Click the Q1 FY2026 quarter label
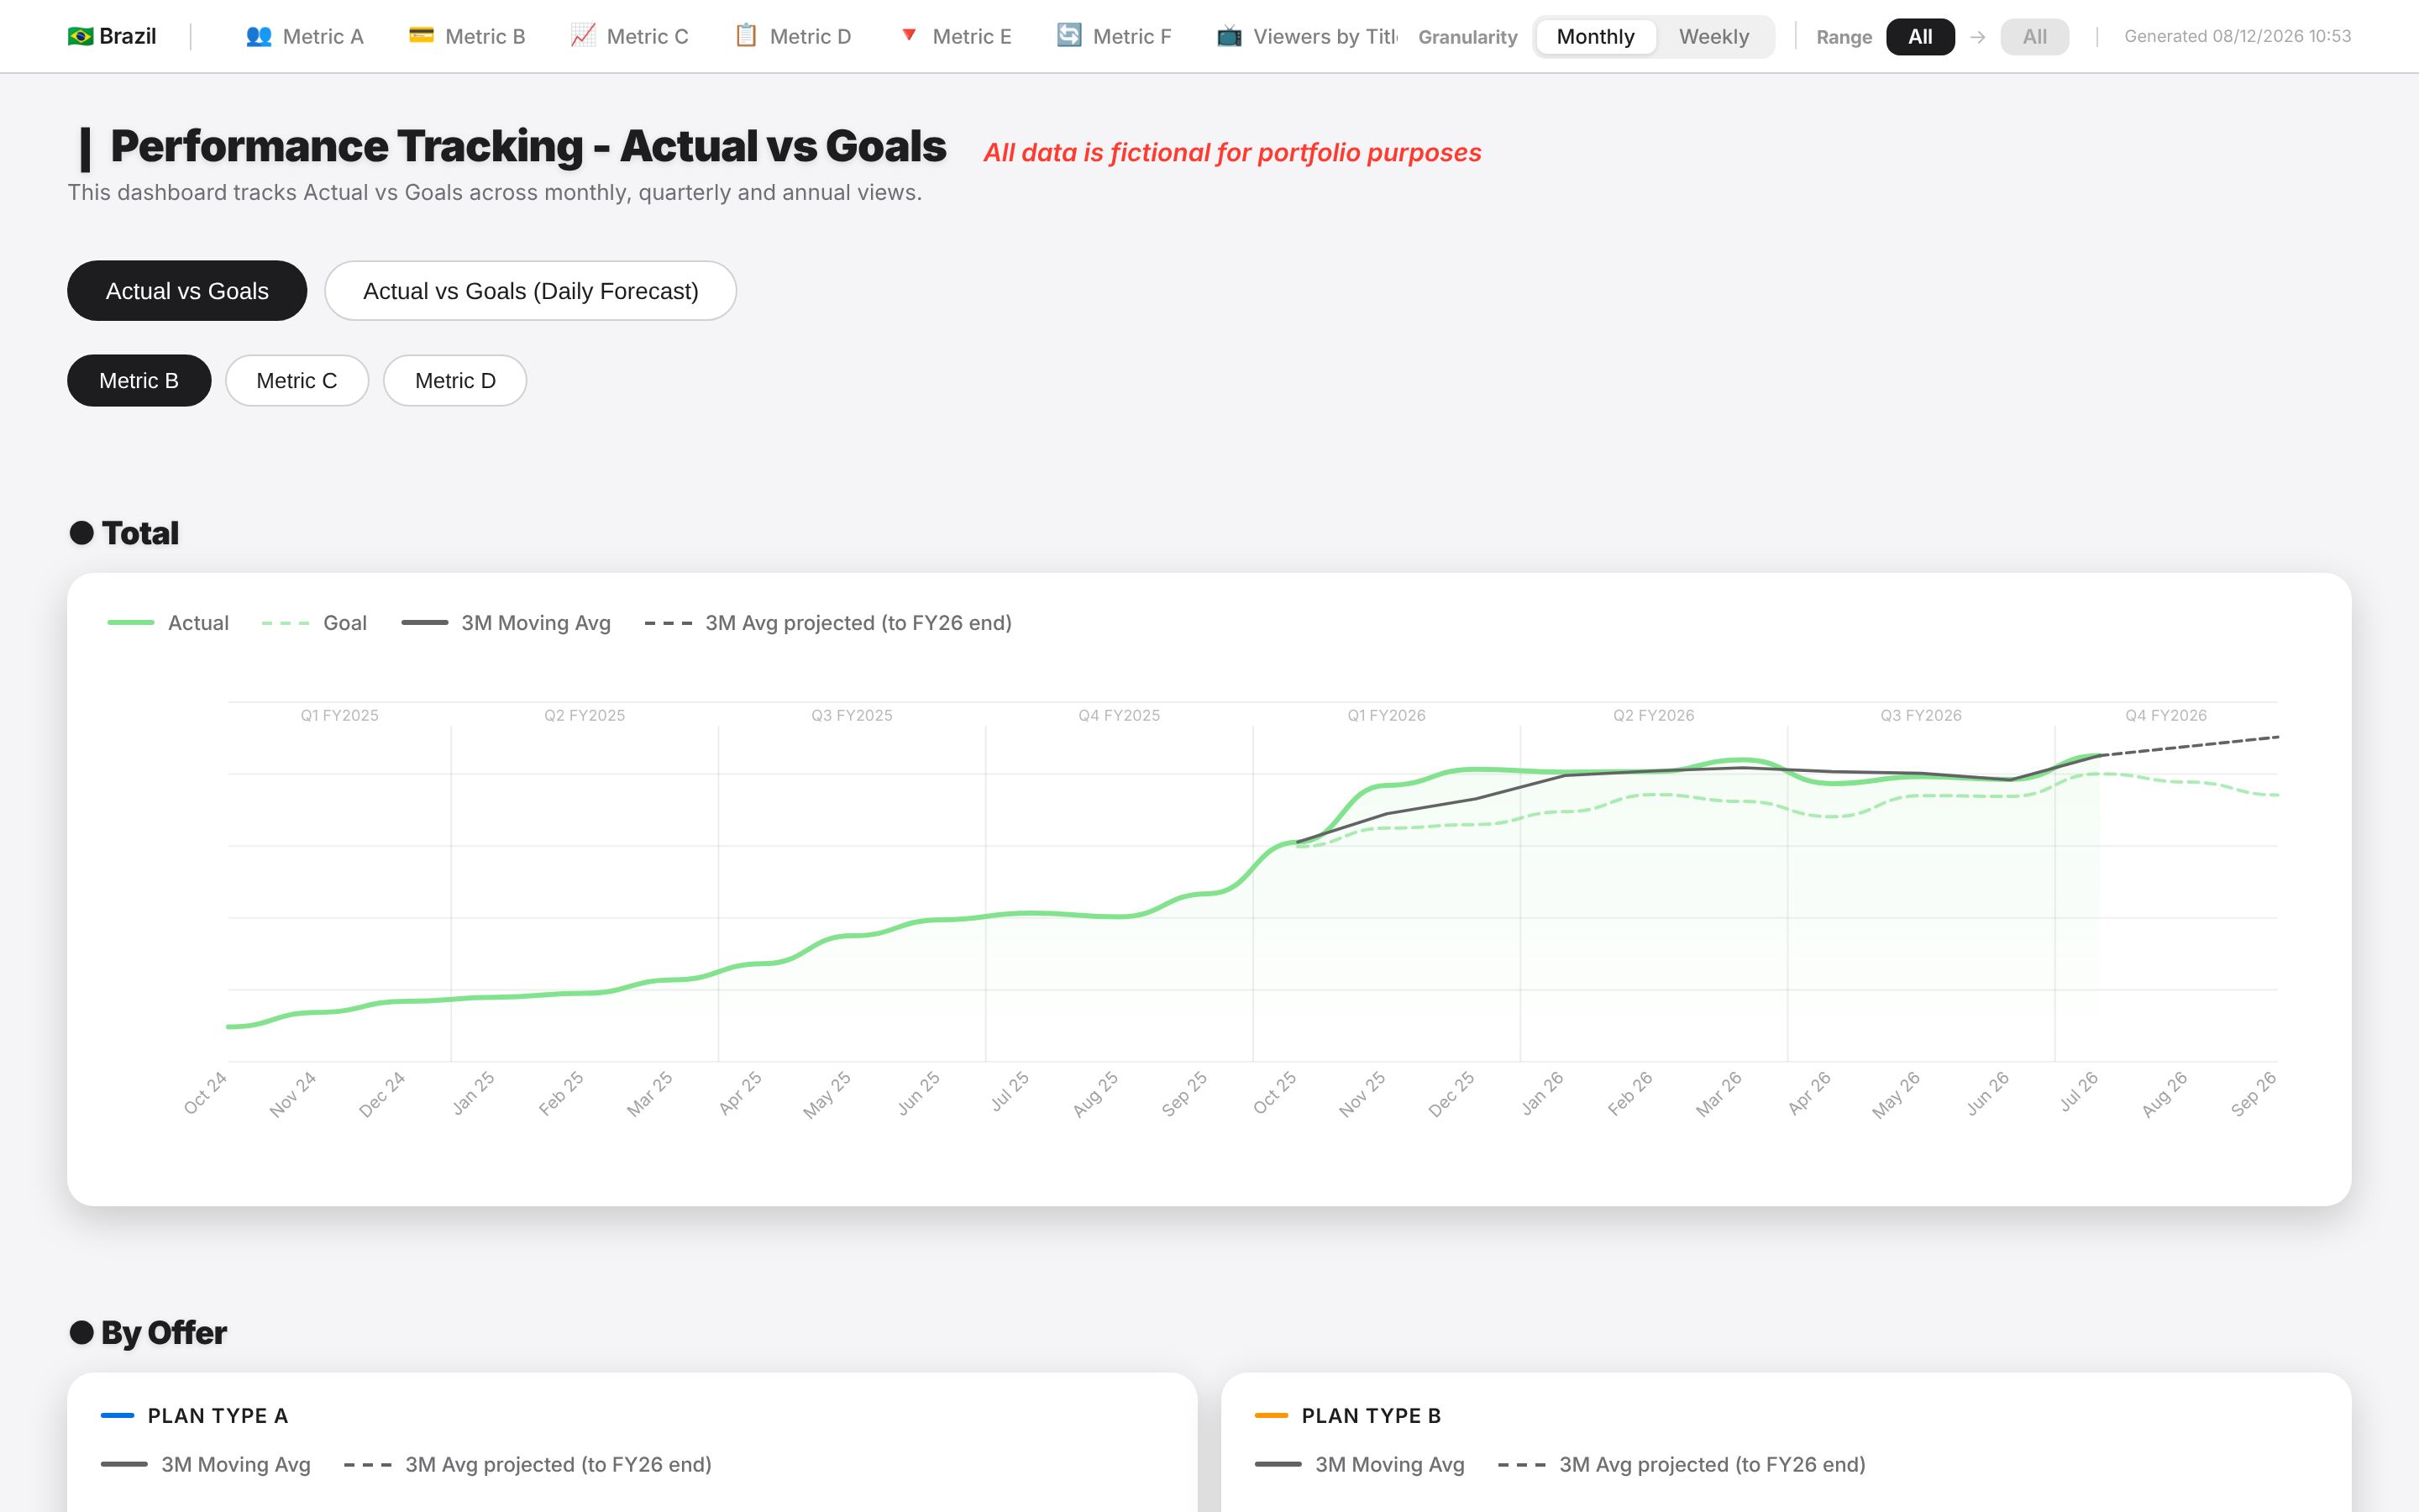The height and width of the screenshot is (1512, 2419). tap(1387, 715)
